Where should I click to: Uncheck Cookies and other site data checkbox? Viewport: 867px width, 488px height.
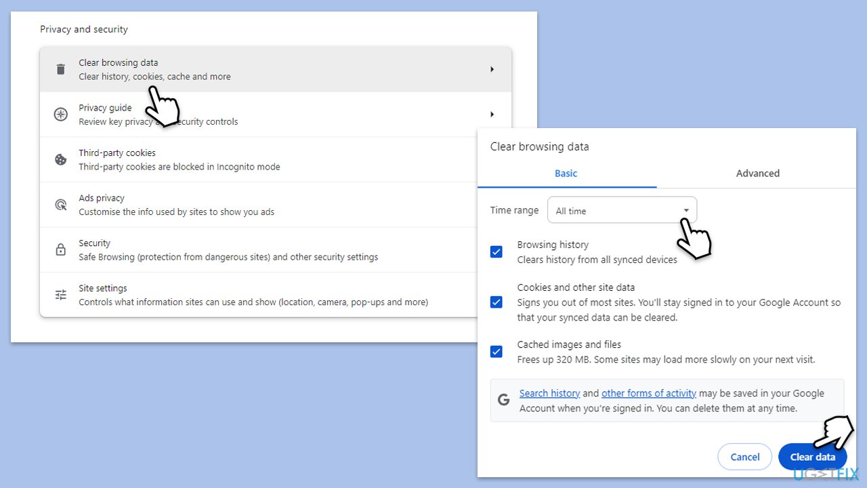(496, 302)
